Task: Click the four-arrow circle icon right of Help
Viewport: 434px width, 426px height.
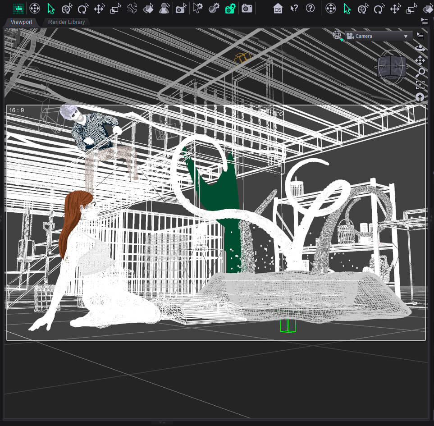Action: (331, 9)
